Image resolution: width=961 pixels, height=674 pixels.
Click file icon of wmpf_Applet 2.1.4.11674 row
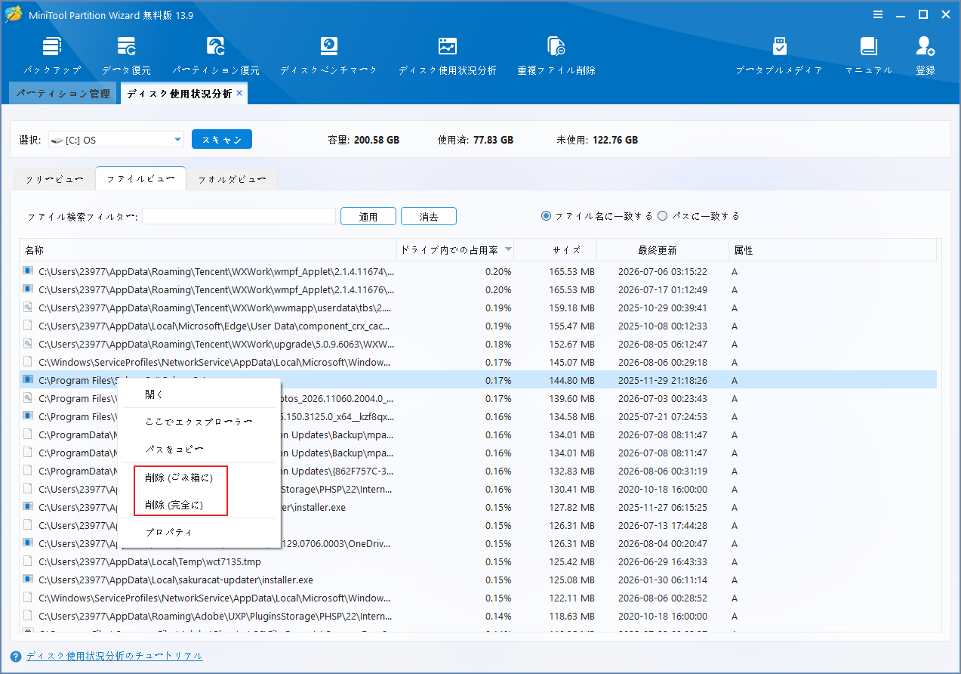[x=28, y=271]
